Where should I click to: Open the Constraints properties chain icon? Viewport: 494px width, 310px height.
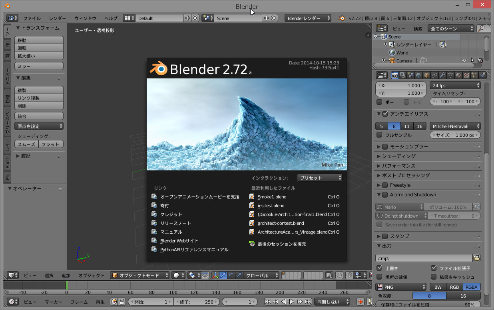point(434,75)
